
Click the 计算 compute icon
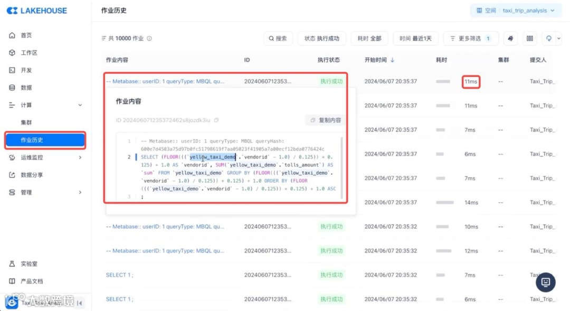[x=12, y=105]
